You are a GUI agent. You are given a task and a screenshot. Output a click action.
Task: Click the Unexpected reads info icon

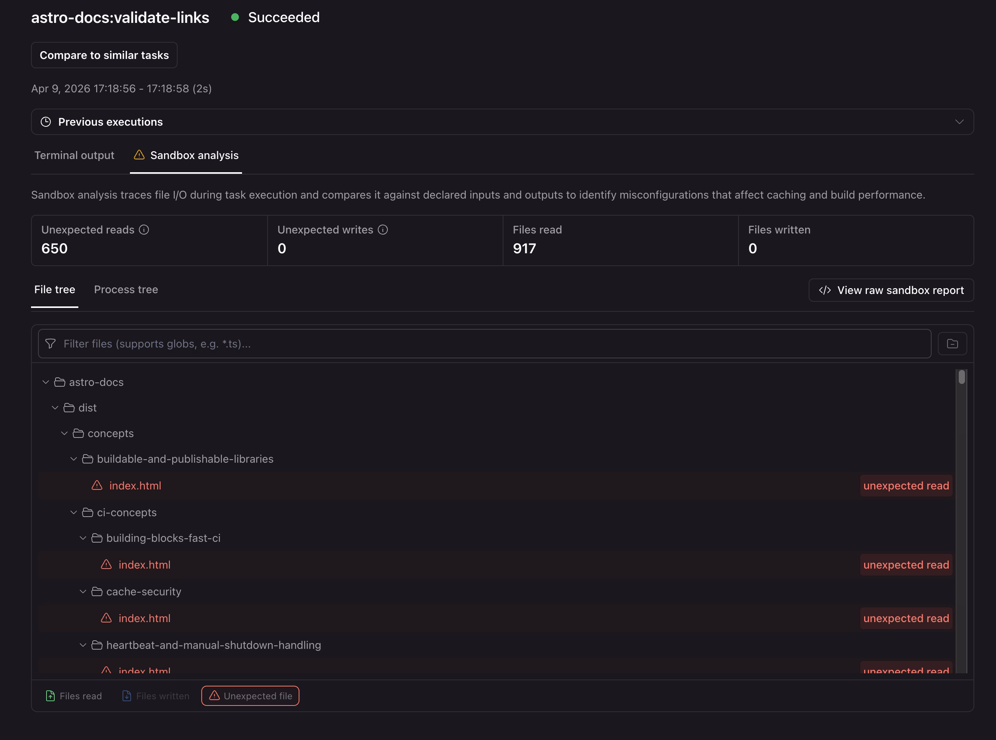pos(144,230)
